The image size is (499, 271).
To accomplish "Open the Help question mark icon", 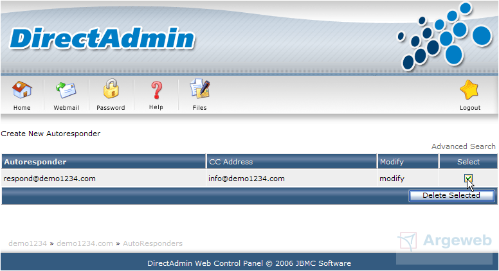I will 156,90.
